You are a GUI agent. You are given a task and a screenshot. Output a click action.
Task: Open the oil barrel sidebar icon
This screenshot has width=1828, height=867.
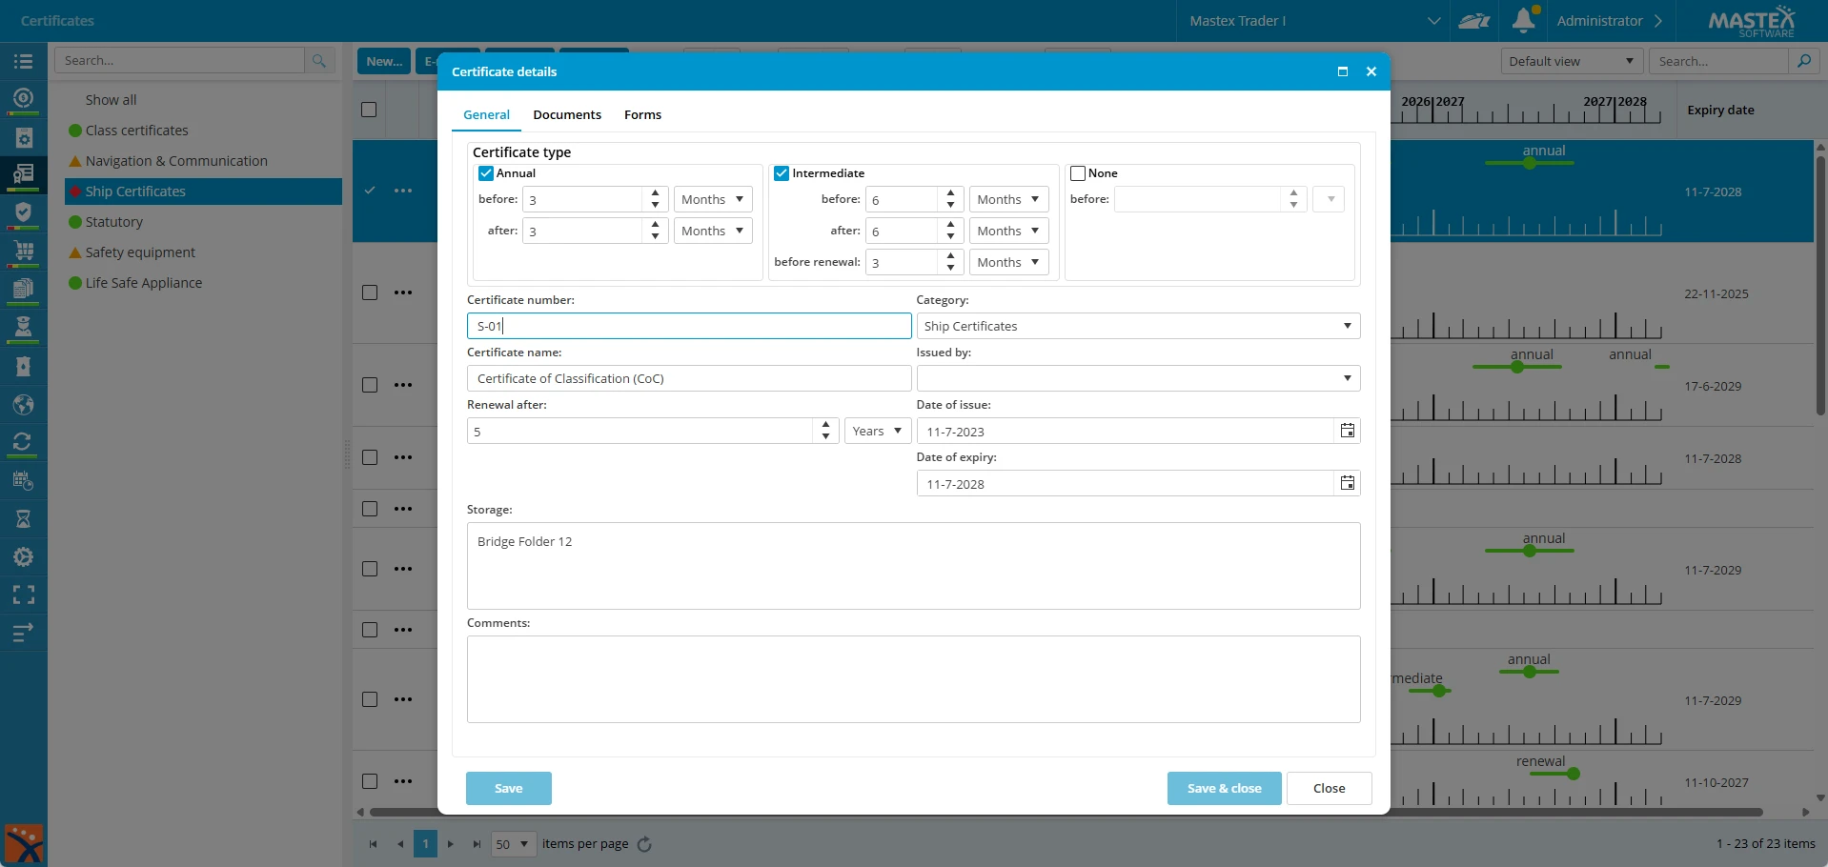(x=23, y=367)
